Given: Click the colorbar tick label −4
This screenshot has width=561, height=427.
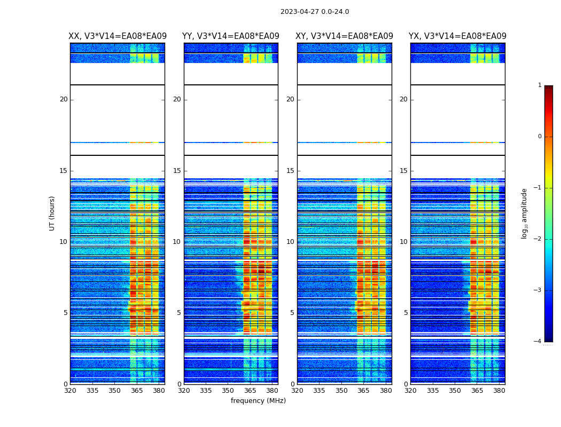Looking at the screenshot, I should pyautogui.click(x=538, y=342).
